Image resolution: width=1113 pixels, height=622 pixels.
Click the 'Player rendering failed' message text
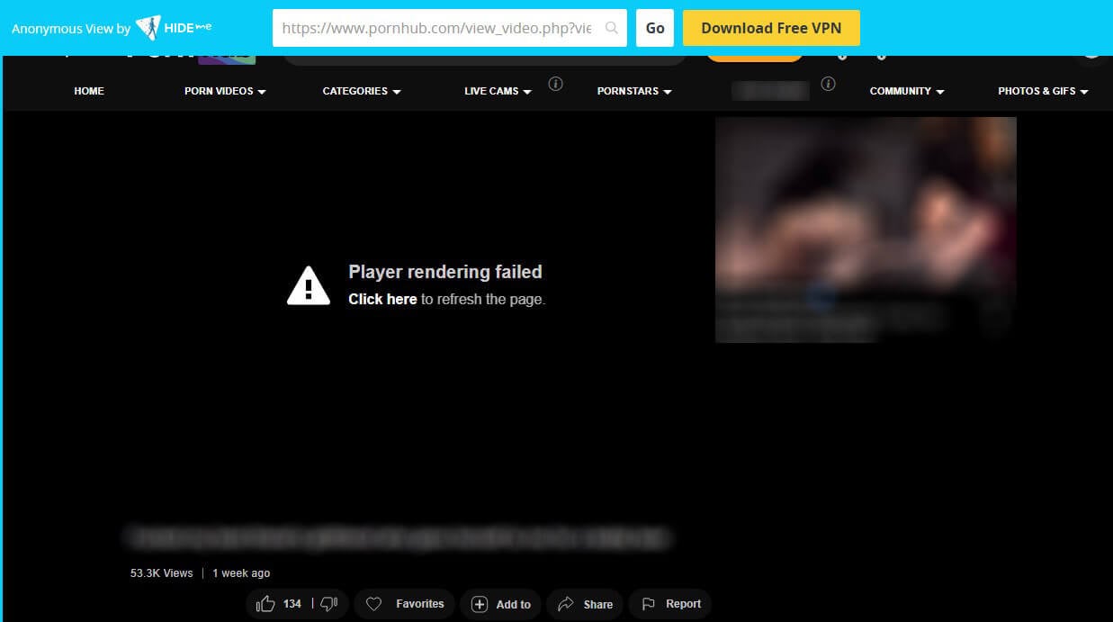tap(445, 272)
